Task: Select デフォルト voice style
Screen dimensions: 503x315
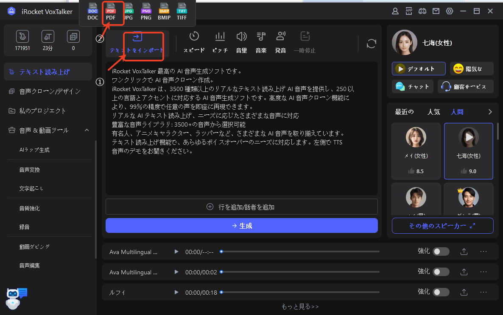Action: [419, 69]
